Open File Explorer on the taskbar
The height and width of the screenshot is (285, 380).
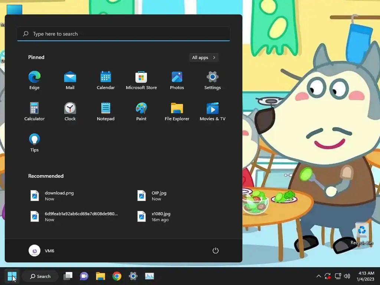coord(100,276)
